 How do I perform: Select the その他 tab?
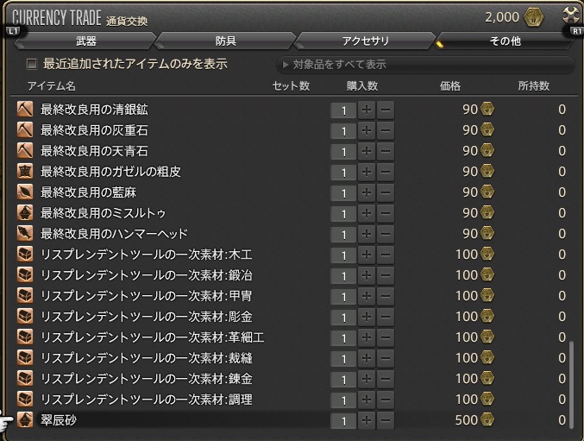coord(503,41)
